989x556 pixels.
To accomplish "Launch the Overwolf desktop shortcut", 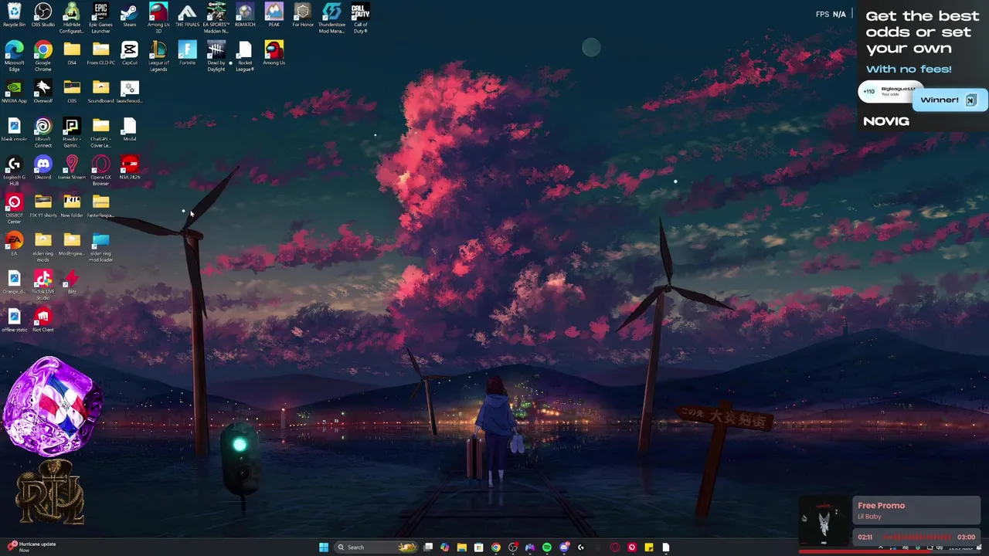I will (43, 92).
